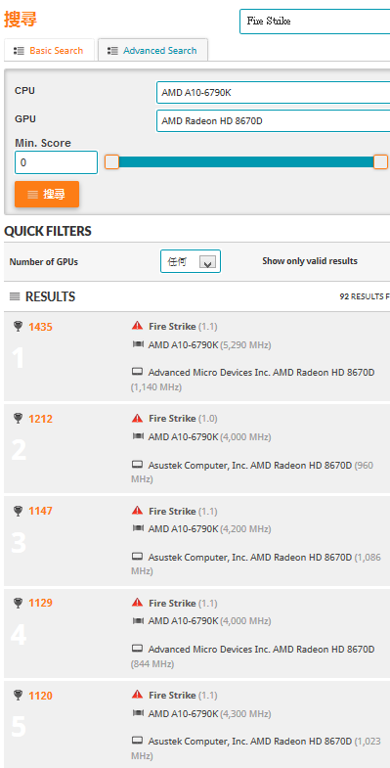Click the GPU card icon in result 5
The image size is (390, 768).
(138, 741)
